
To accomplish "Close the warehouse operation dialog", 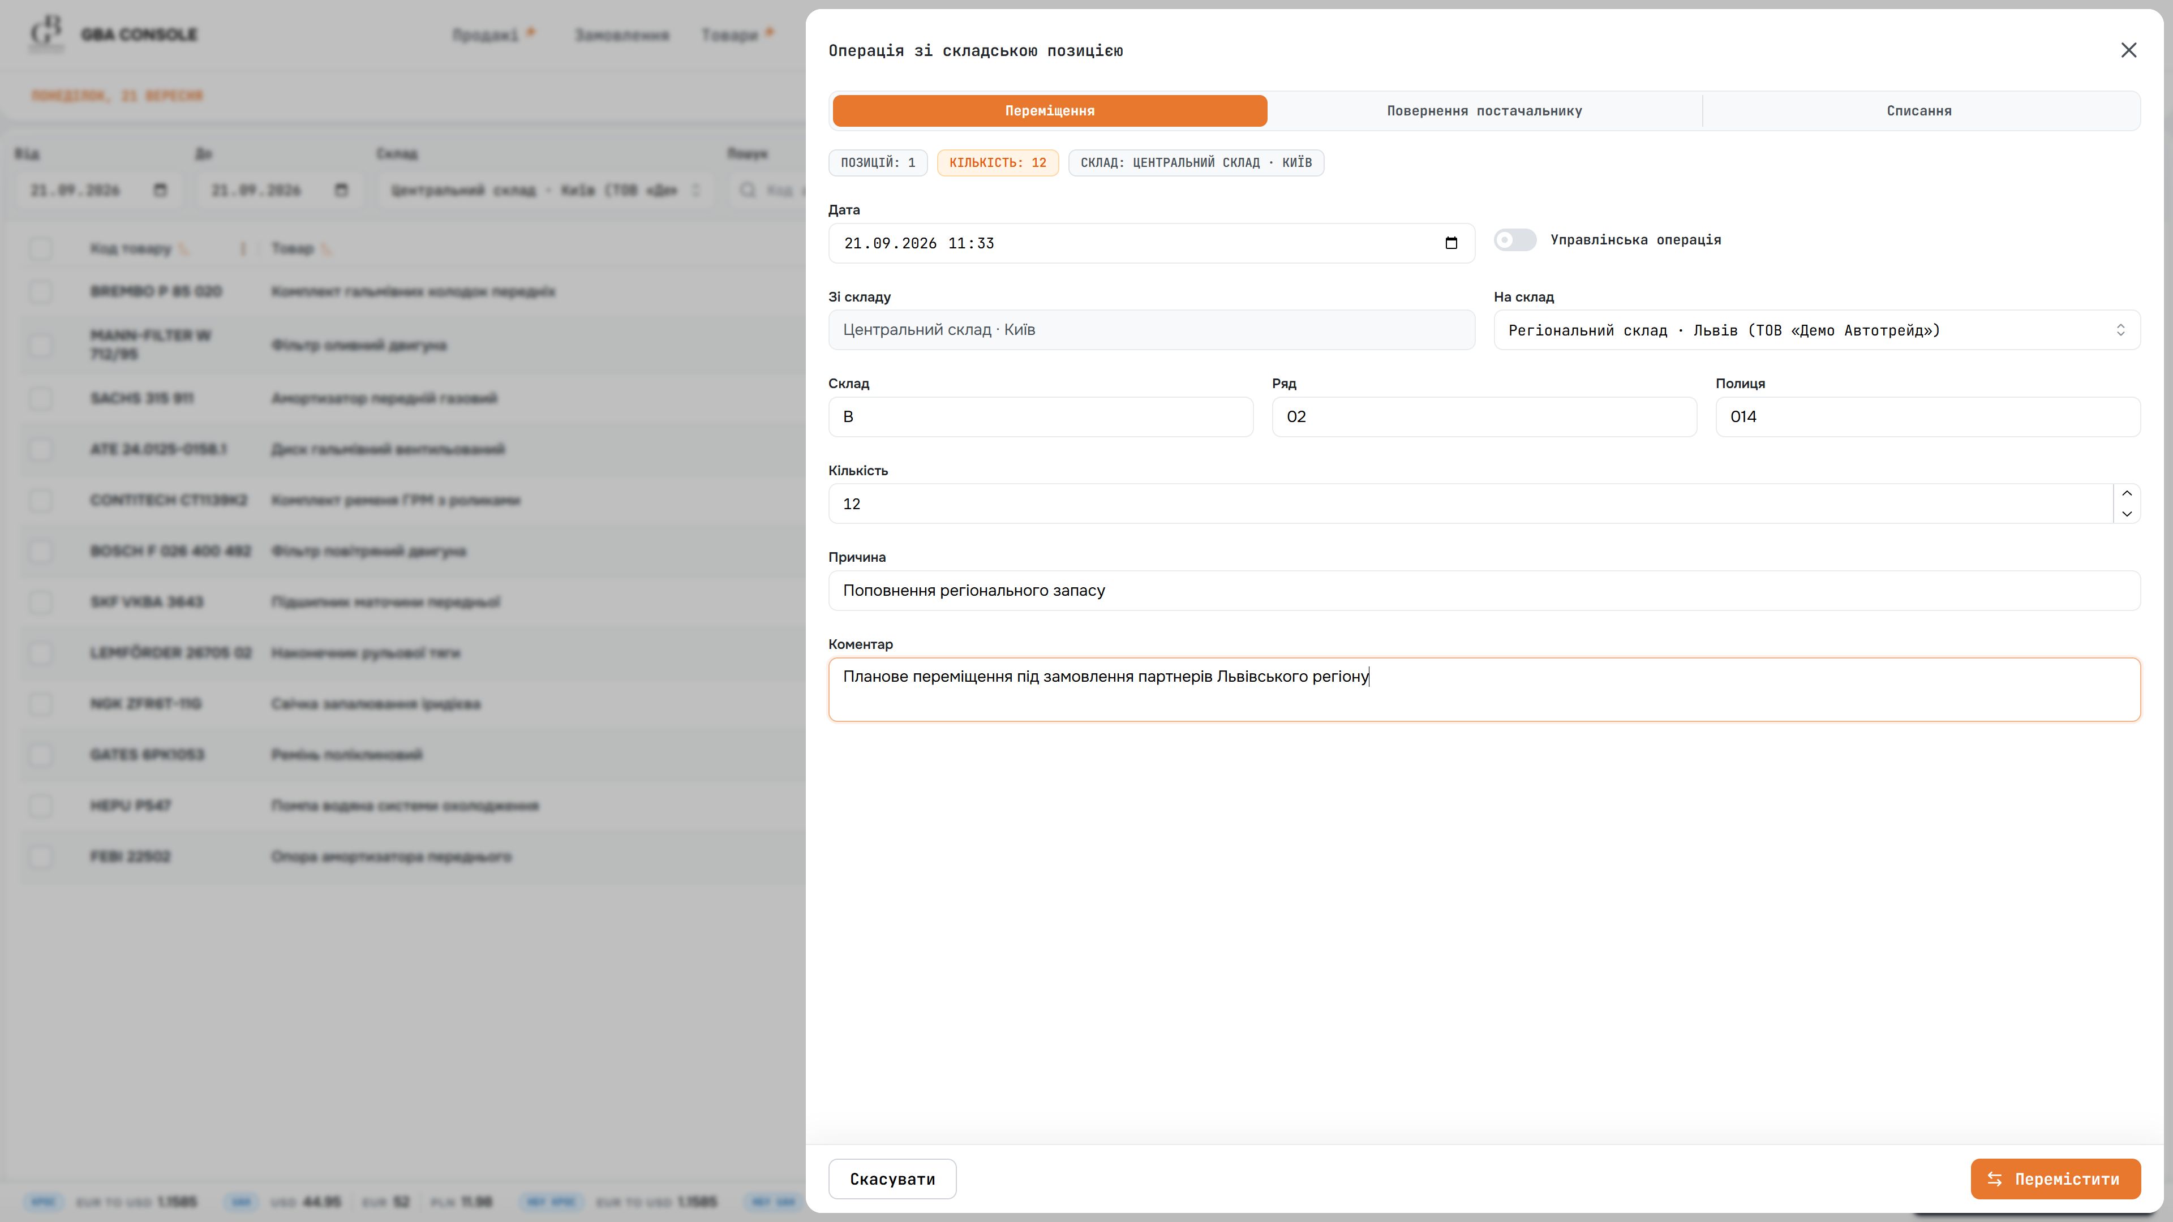I will pos(2128,50).
